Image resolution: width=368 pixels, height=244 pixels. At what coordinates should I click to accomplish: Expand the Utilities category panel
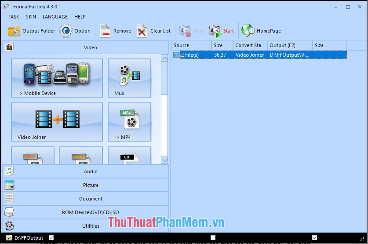[x=86, y=226]
